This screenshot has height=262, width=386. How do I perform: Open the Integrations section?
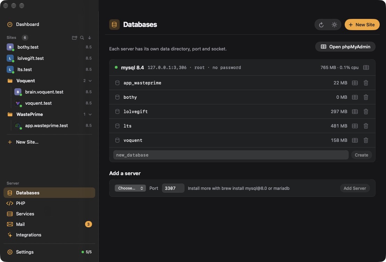click(x=49, y=235)
